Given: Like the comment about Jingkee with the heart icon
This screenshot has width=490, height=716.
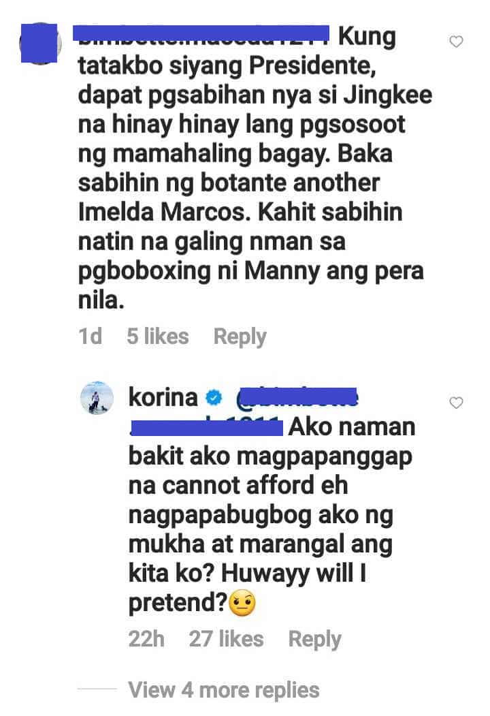Looking at the screenshot, I should click(x=456, y=42).
